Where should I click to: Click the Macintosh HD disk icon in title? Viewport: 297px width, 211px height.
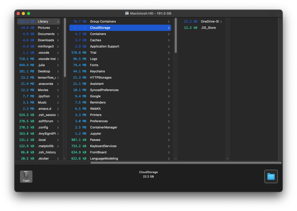pyautogui.click(x=127, y=13)
